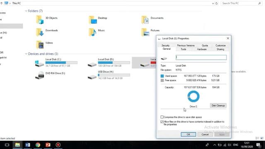Select the DVD RW Drive (F:) icon
265x149 pixels.
click(x=40, y=75)
